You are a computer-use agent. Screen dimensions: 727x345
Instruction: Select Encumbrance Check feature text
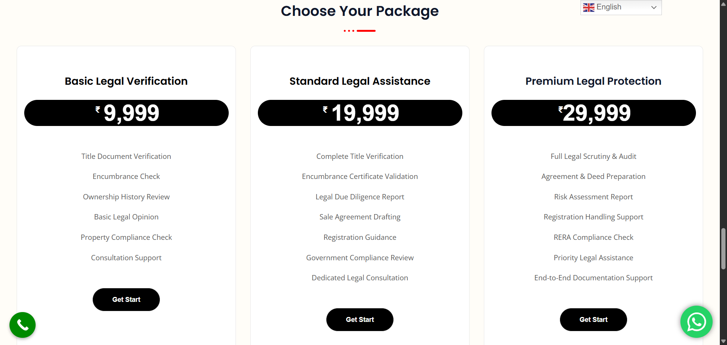coord(126,177)
